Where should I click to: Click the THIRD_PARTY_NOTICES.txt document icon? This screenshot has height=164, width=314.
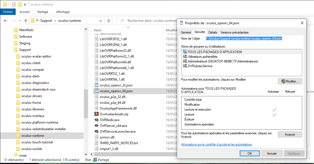pyautogui.click(x=97, y=143)
